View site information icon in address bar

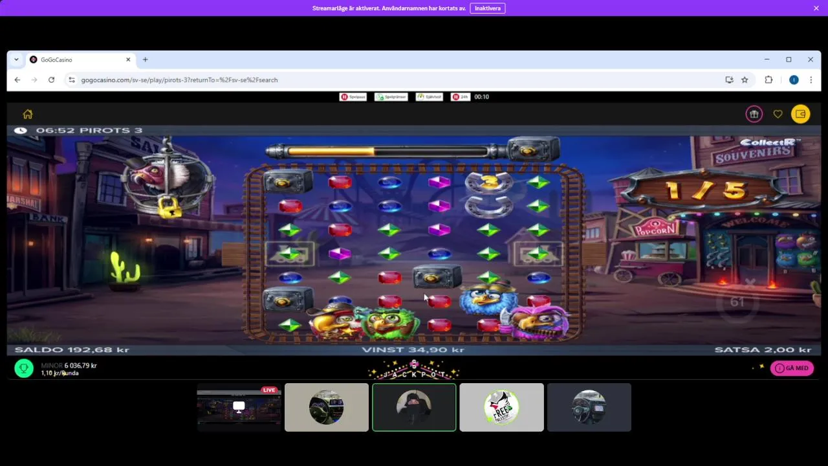pos(72,80)
